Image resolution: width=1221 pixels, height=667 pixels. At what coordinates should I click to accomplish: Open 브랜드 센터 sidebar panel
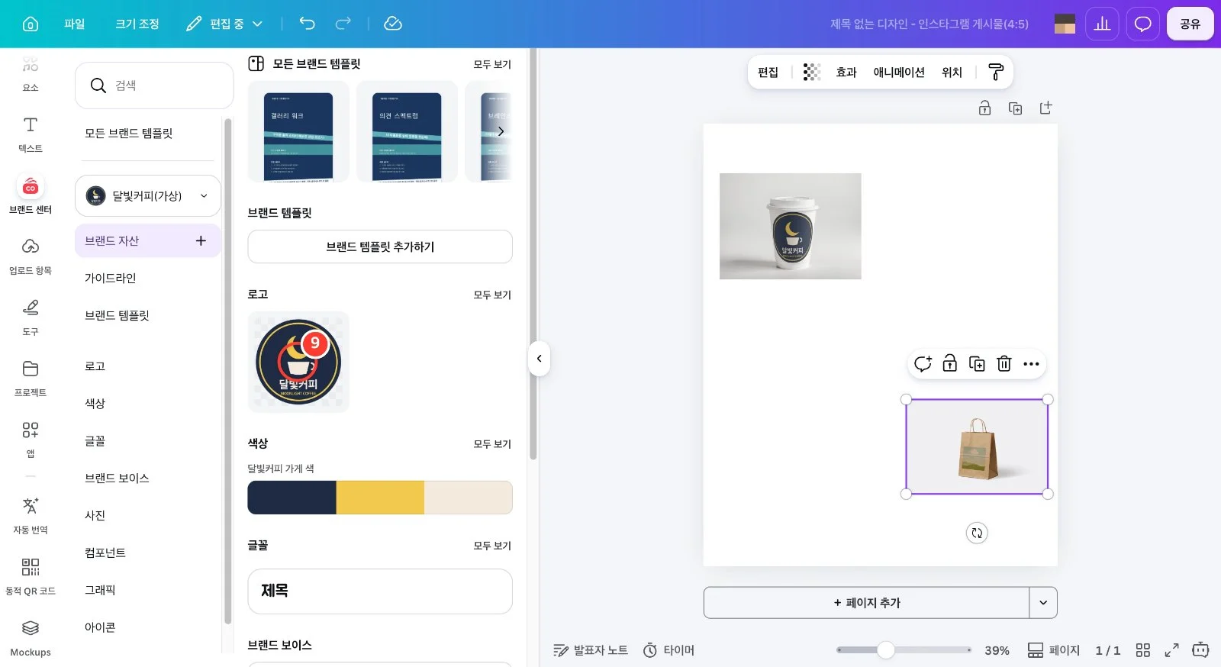[31, 195]
